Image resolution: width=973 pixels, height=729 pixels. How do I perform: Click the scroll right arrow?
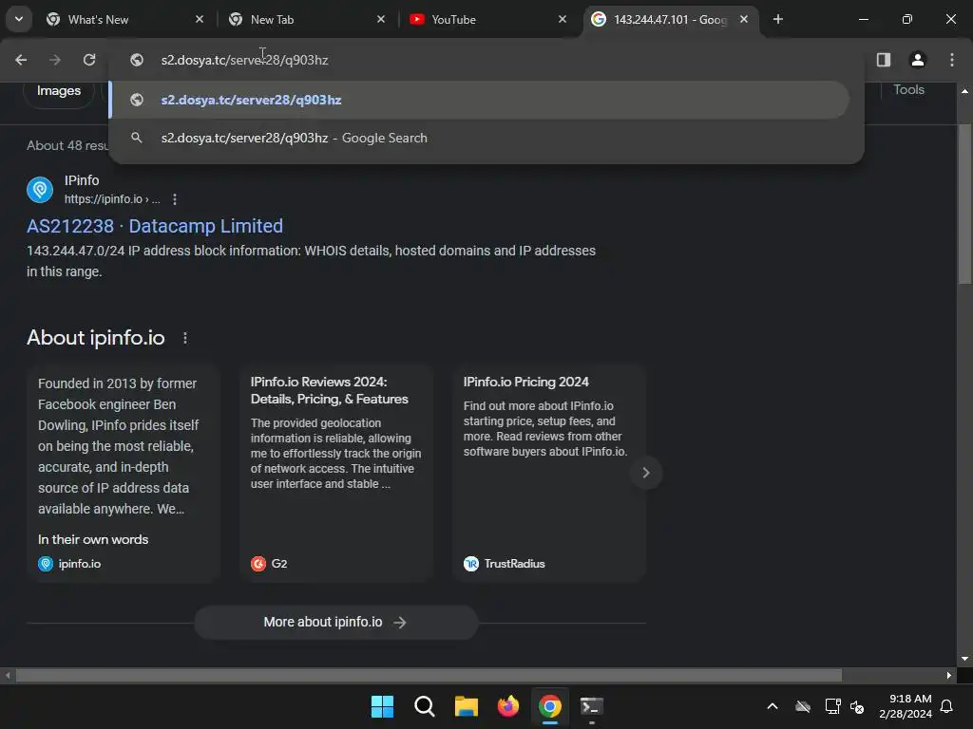[949, 675]
